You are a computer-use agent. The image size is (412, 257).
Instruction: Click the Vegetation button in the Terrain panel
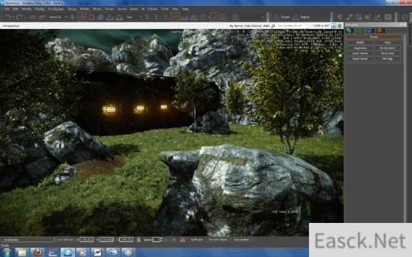pyautogui.click(x=360, y=48)
